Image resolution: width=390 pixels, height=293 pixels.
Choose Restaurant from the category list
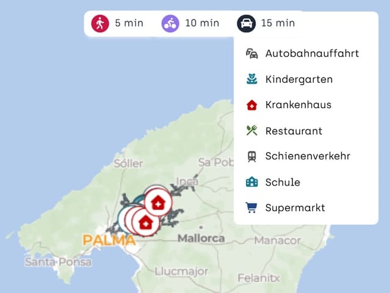tap(306, 131)
